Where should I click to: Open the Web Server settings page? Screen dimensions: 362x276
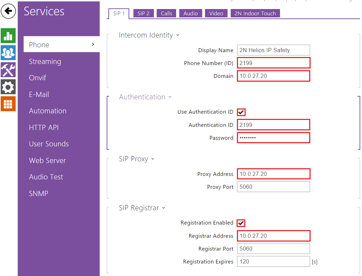click(47, 161)
